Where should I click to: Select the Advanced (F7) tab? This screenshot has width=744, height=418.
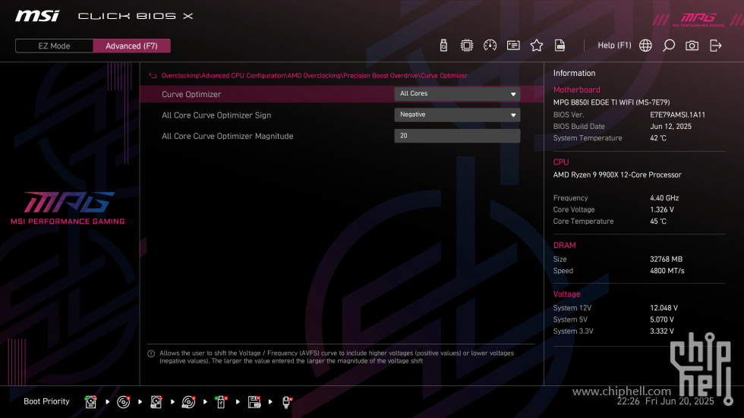131,46
